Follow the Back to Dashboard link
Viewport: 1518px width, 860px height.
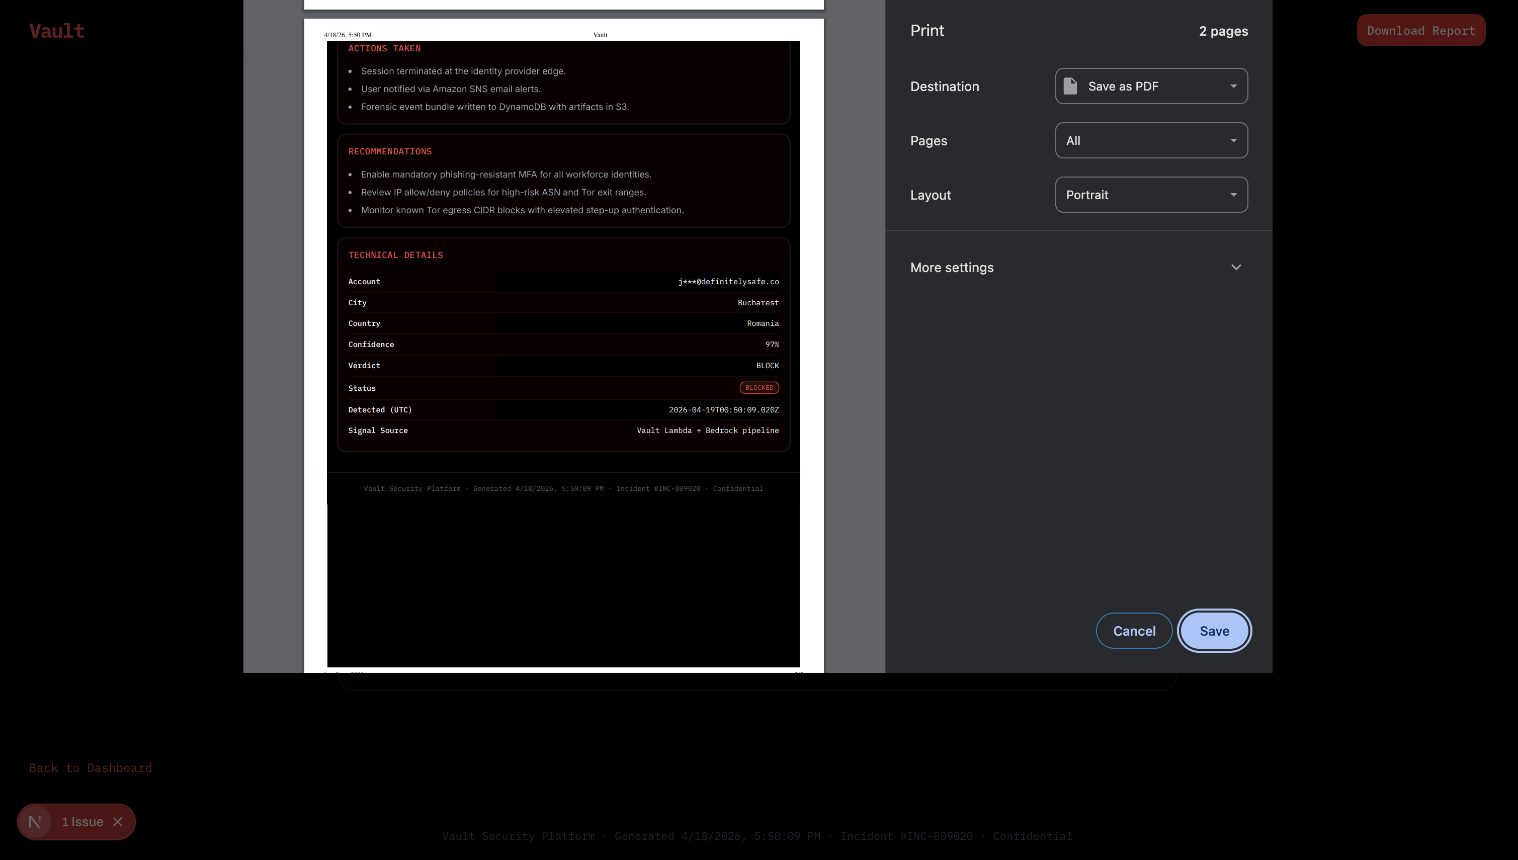[x=91, y=768]
